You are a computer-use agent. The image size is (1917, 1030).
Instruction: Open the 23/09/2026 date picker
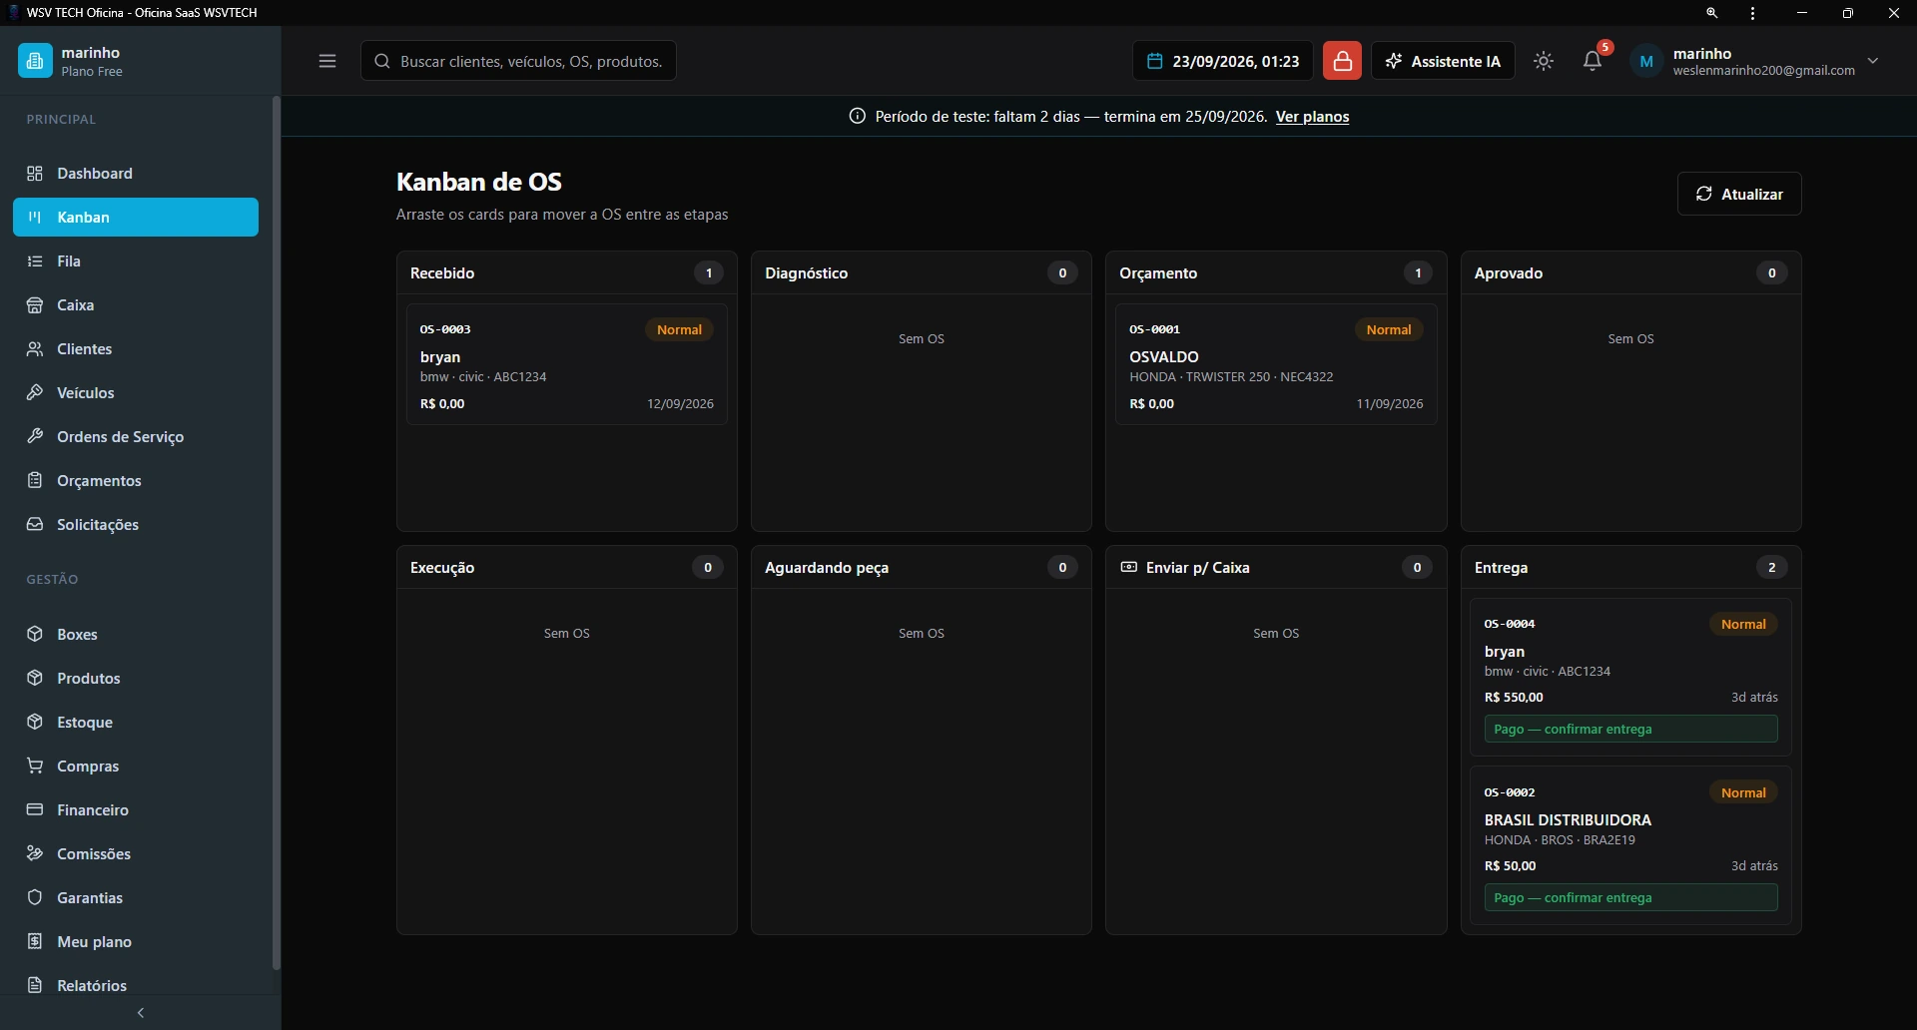[1223, 61]
